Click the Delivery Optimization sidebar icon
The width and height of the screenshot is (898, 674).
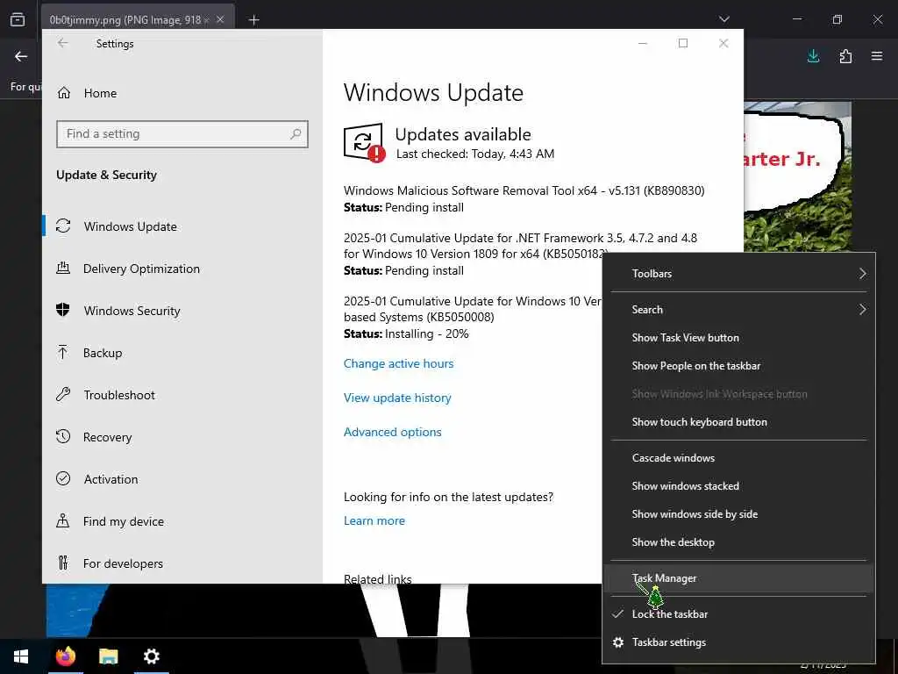coord(63,268)
